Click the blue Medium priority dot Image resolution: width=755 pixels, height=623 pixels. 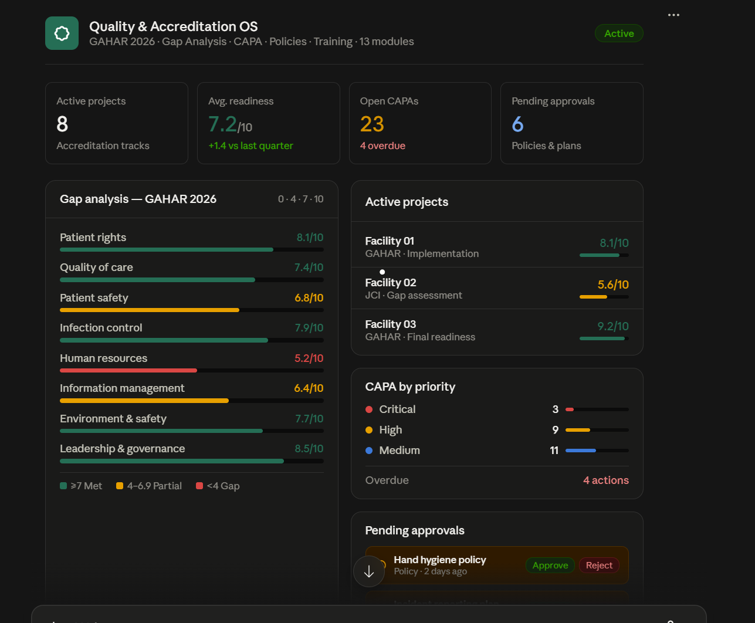pyautogui.click(x=369, y=451)
